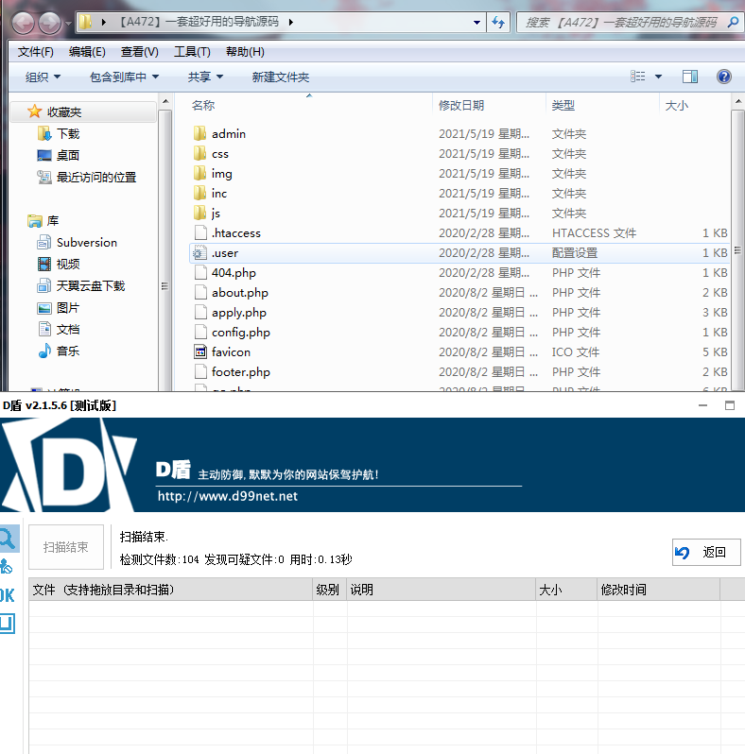Open the 查看(V) menu
745x754 pixels.
pos(139,51)
